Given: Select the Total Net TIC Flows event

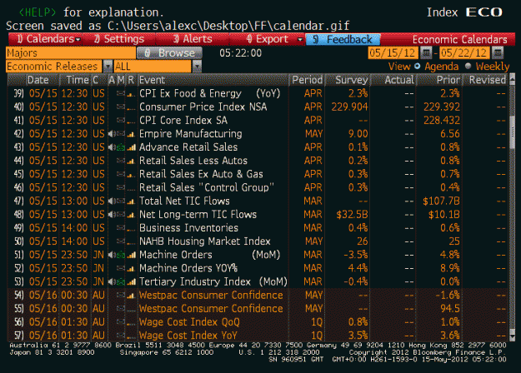Looking at the screenshot, I should pyautogui.click(x=184, y=201).
